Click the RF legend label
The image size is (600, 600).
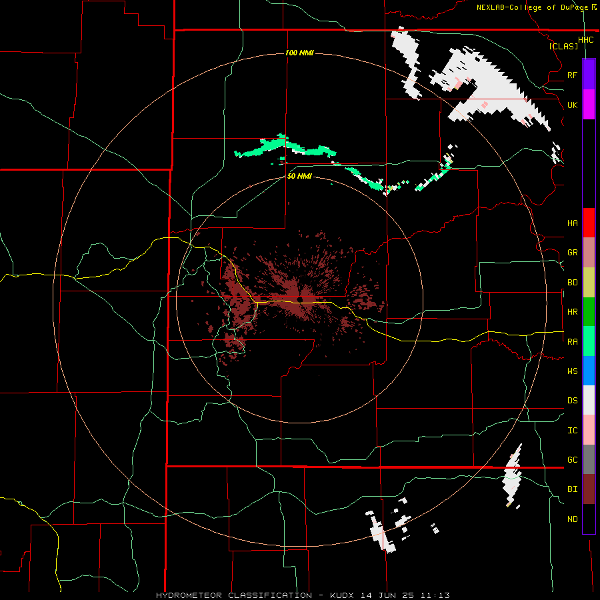tap(572, 75)
